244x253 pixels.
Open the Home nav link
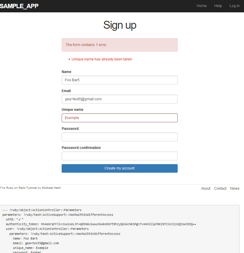[201, 6]
